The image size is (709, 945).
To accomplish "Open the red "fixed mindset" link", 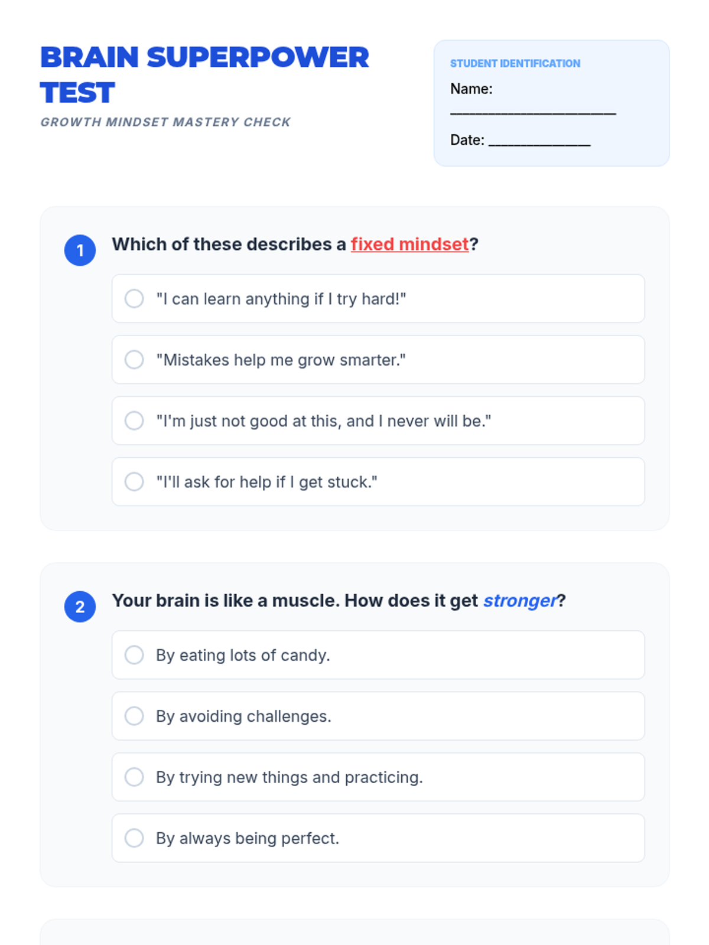I will tap(409, 244).
